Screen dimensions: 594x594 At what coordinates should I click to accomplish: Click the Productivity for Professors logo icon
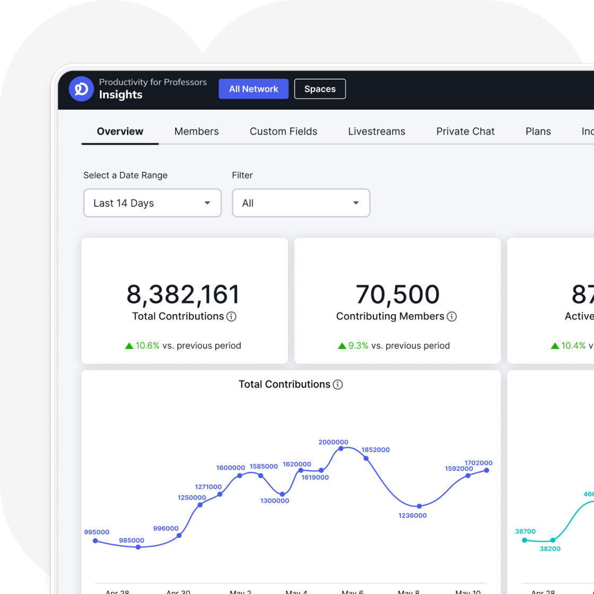(81, 89)
